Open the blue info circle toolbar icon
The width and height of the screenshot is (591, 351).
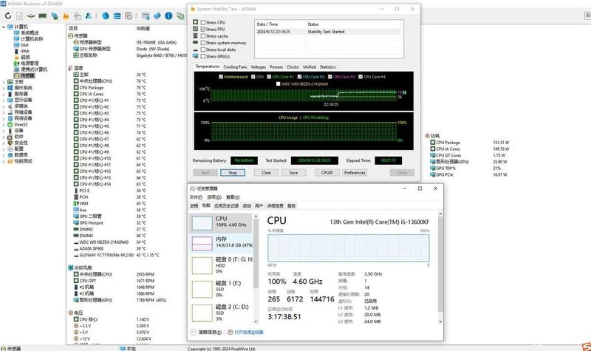click(168, 16)
